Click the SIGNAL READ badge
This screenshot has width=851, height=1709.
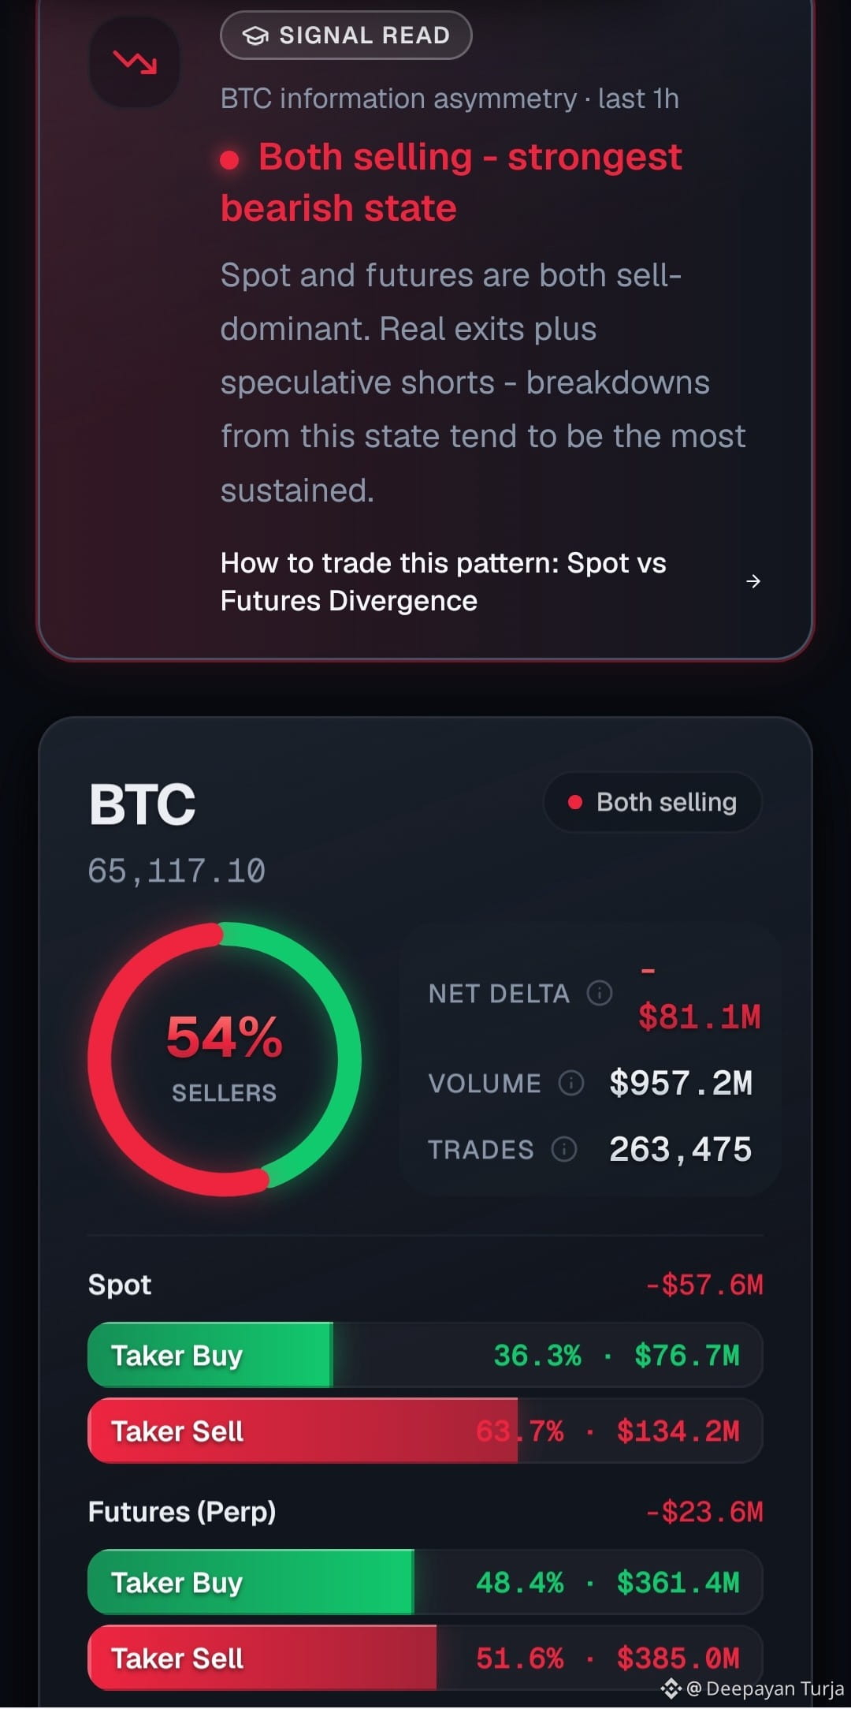[x=346, y=35]
